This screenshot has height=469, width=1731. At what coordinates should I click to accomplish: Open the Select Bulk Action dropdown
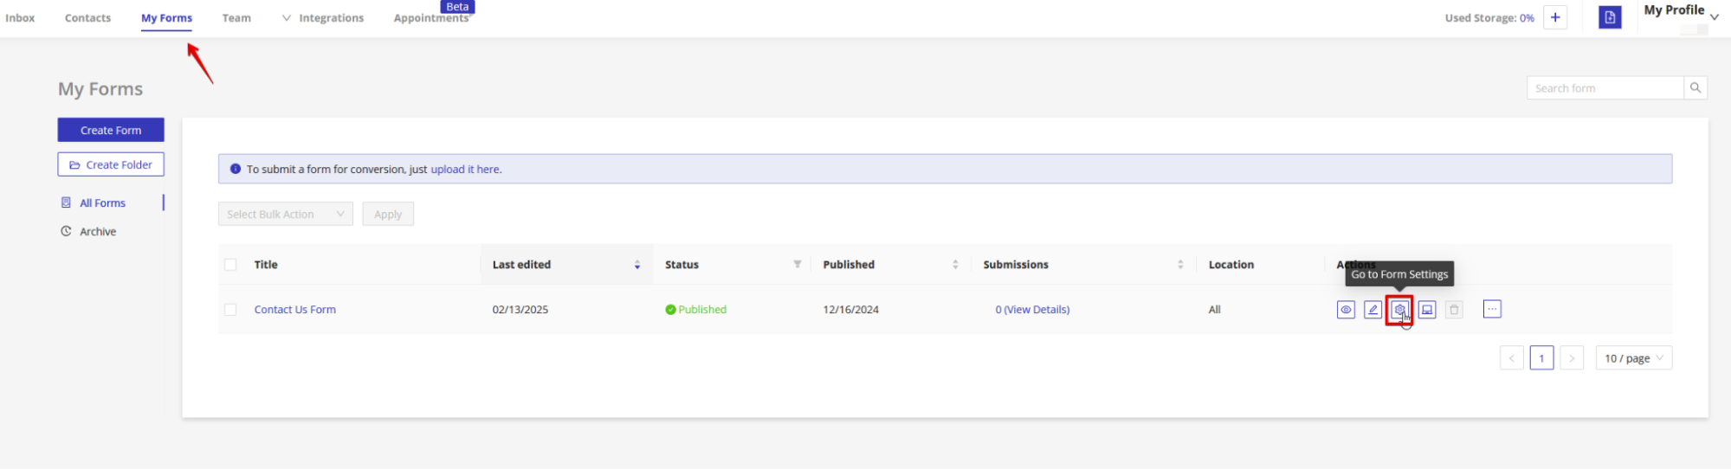[285, 214]
